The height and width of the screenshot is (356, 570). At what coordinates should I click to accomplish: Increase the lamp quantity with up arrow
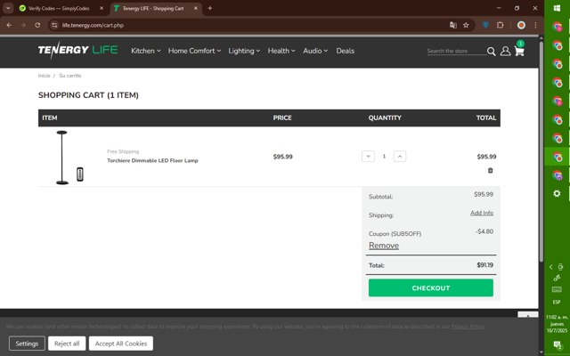coord(400,157)
